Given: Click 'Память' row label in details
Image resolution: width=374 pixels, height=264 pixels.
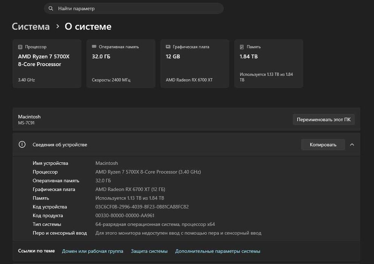Looking at the screenshot, I should click(41, 198).
